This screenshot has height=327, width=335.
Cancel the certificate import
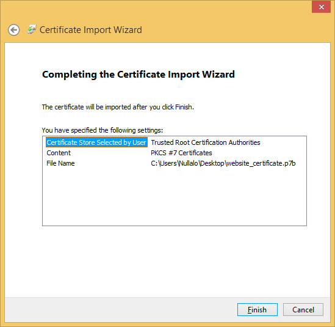tap(303, 309)
